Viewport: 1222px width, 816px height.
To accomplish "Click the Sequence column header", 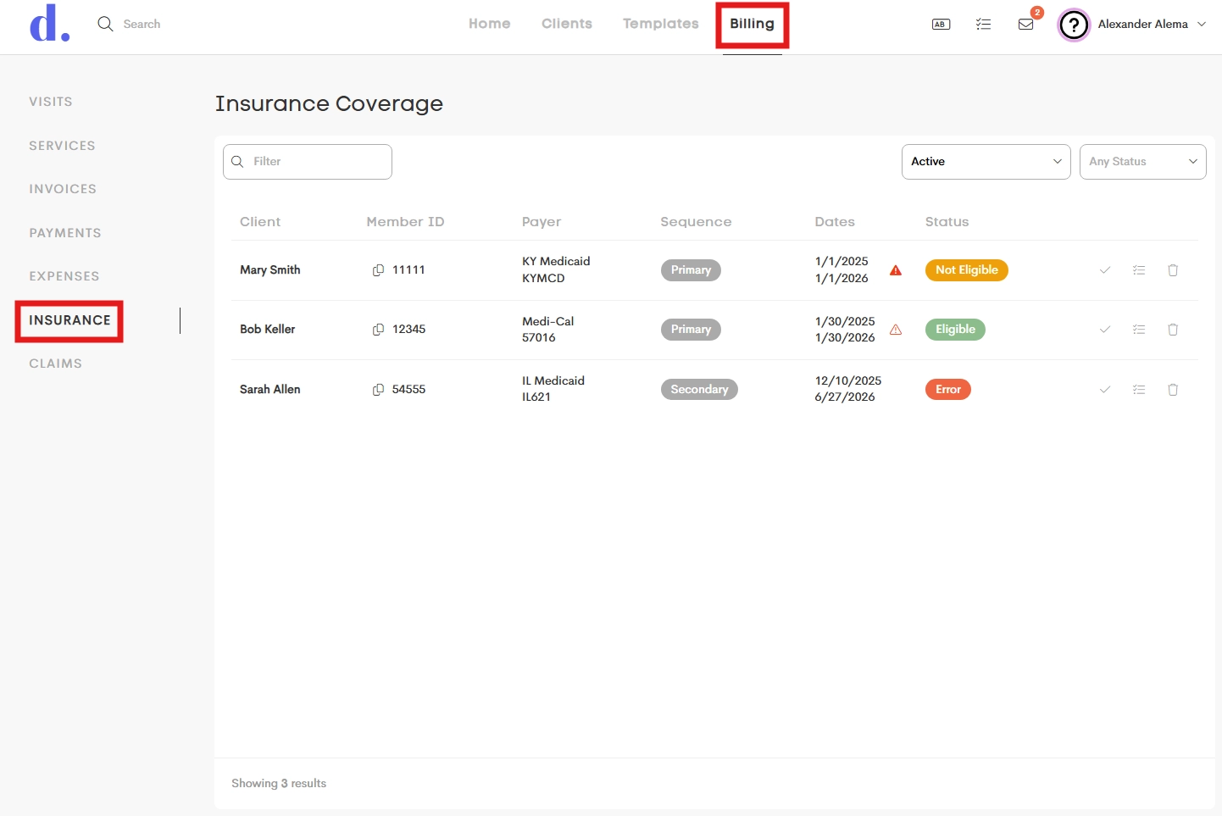I will tap(696, 222).
